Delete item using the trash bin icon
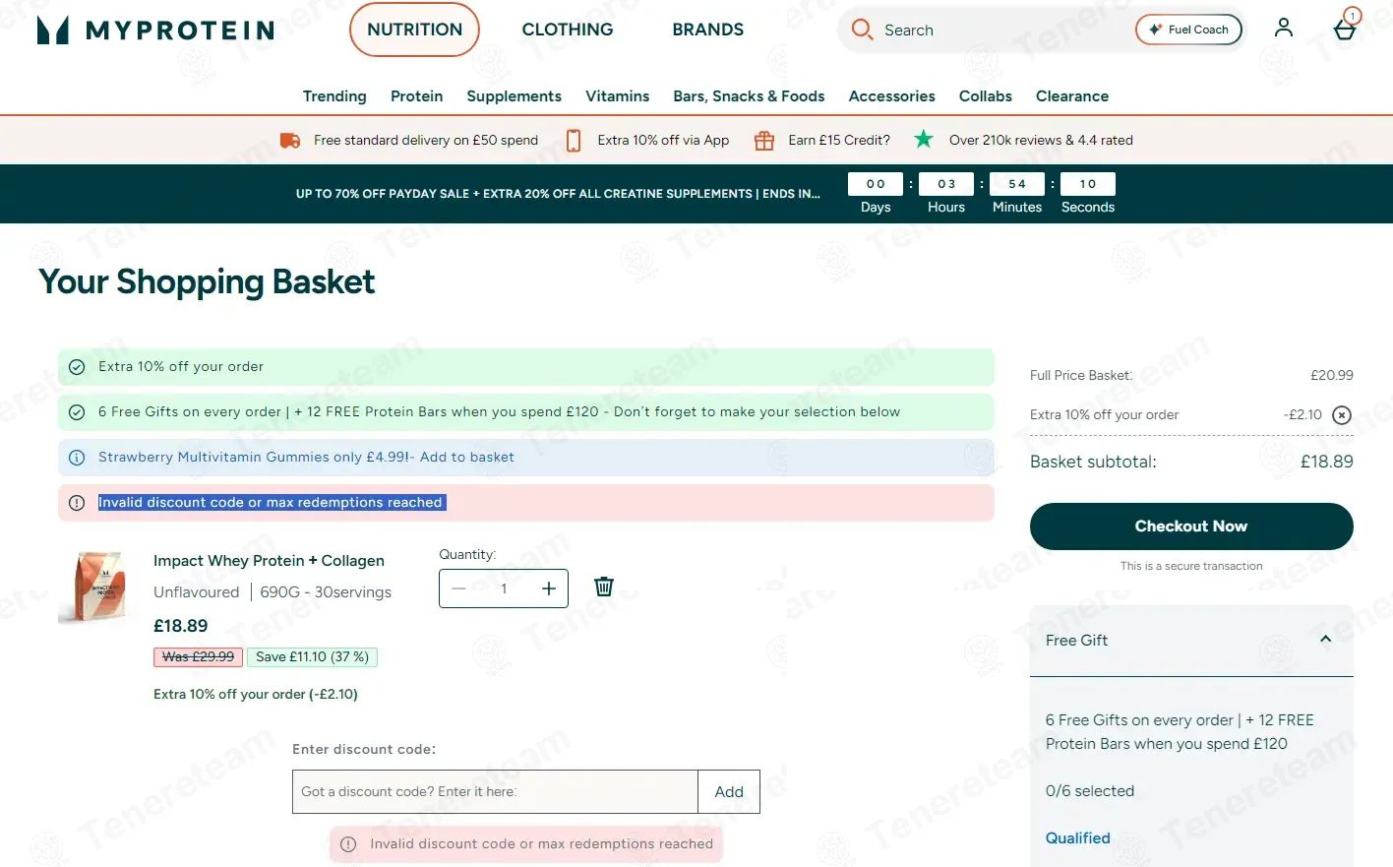This screenshot has width=1393, height=867. 604,587
